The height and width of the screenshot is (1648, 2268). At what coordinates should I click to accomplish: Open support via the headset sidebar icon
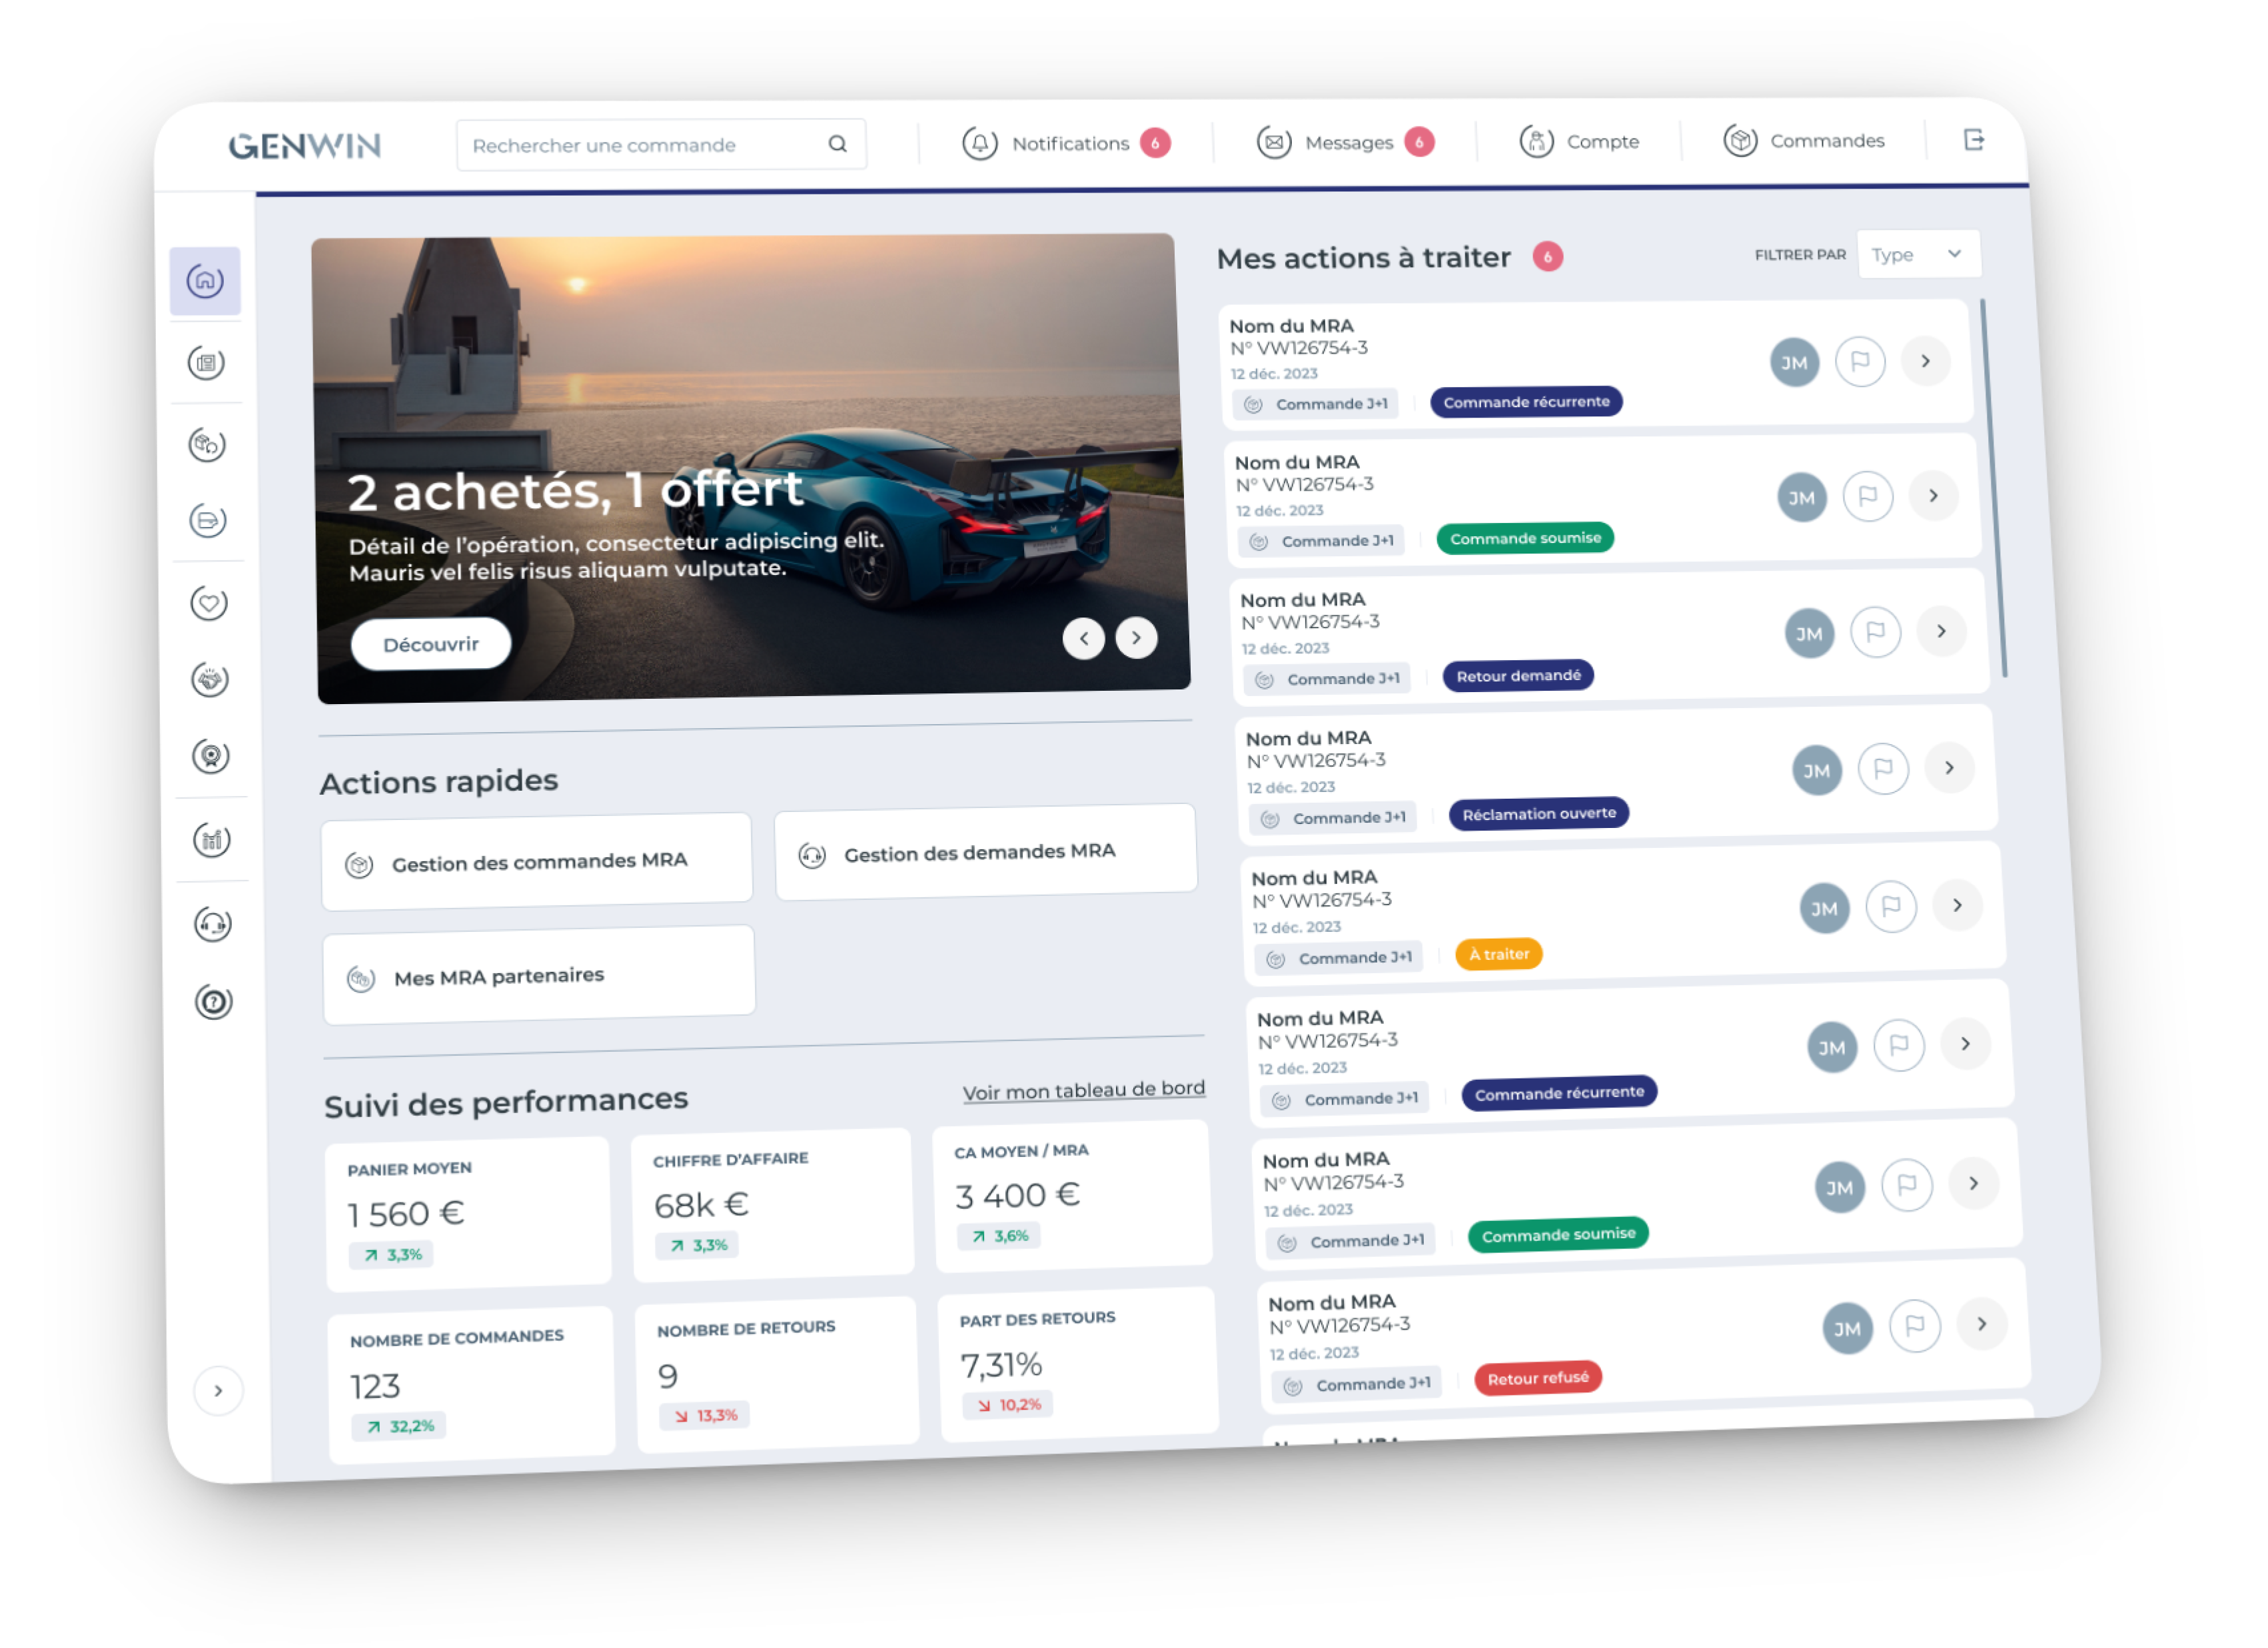pyautogui.click(x=213, y=925)
